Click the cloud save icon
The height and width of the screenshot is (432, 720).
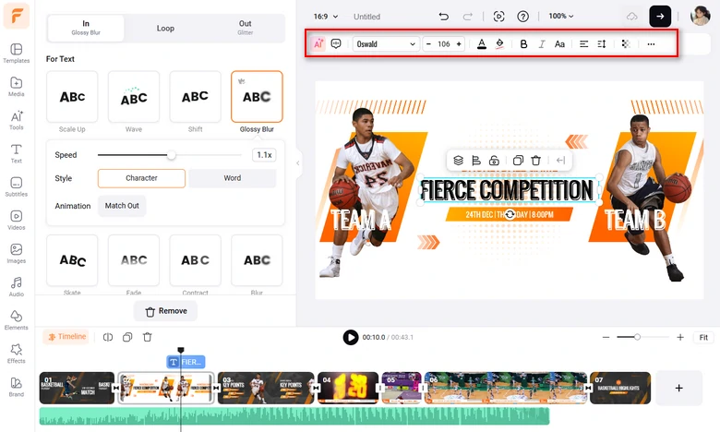pyautogui.click(x=631, y=17)
